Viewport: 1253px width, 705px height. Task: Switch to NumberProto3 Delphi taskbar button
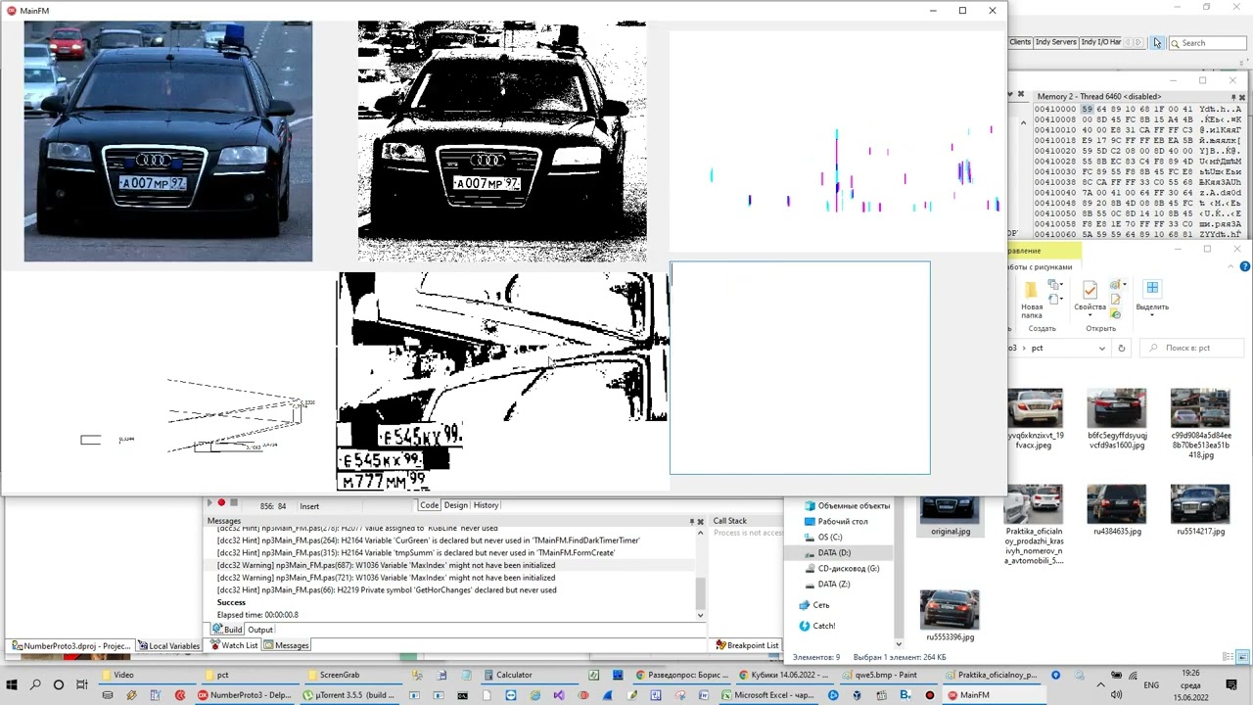245,695
